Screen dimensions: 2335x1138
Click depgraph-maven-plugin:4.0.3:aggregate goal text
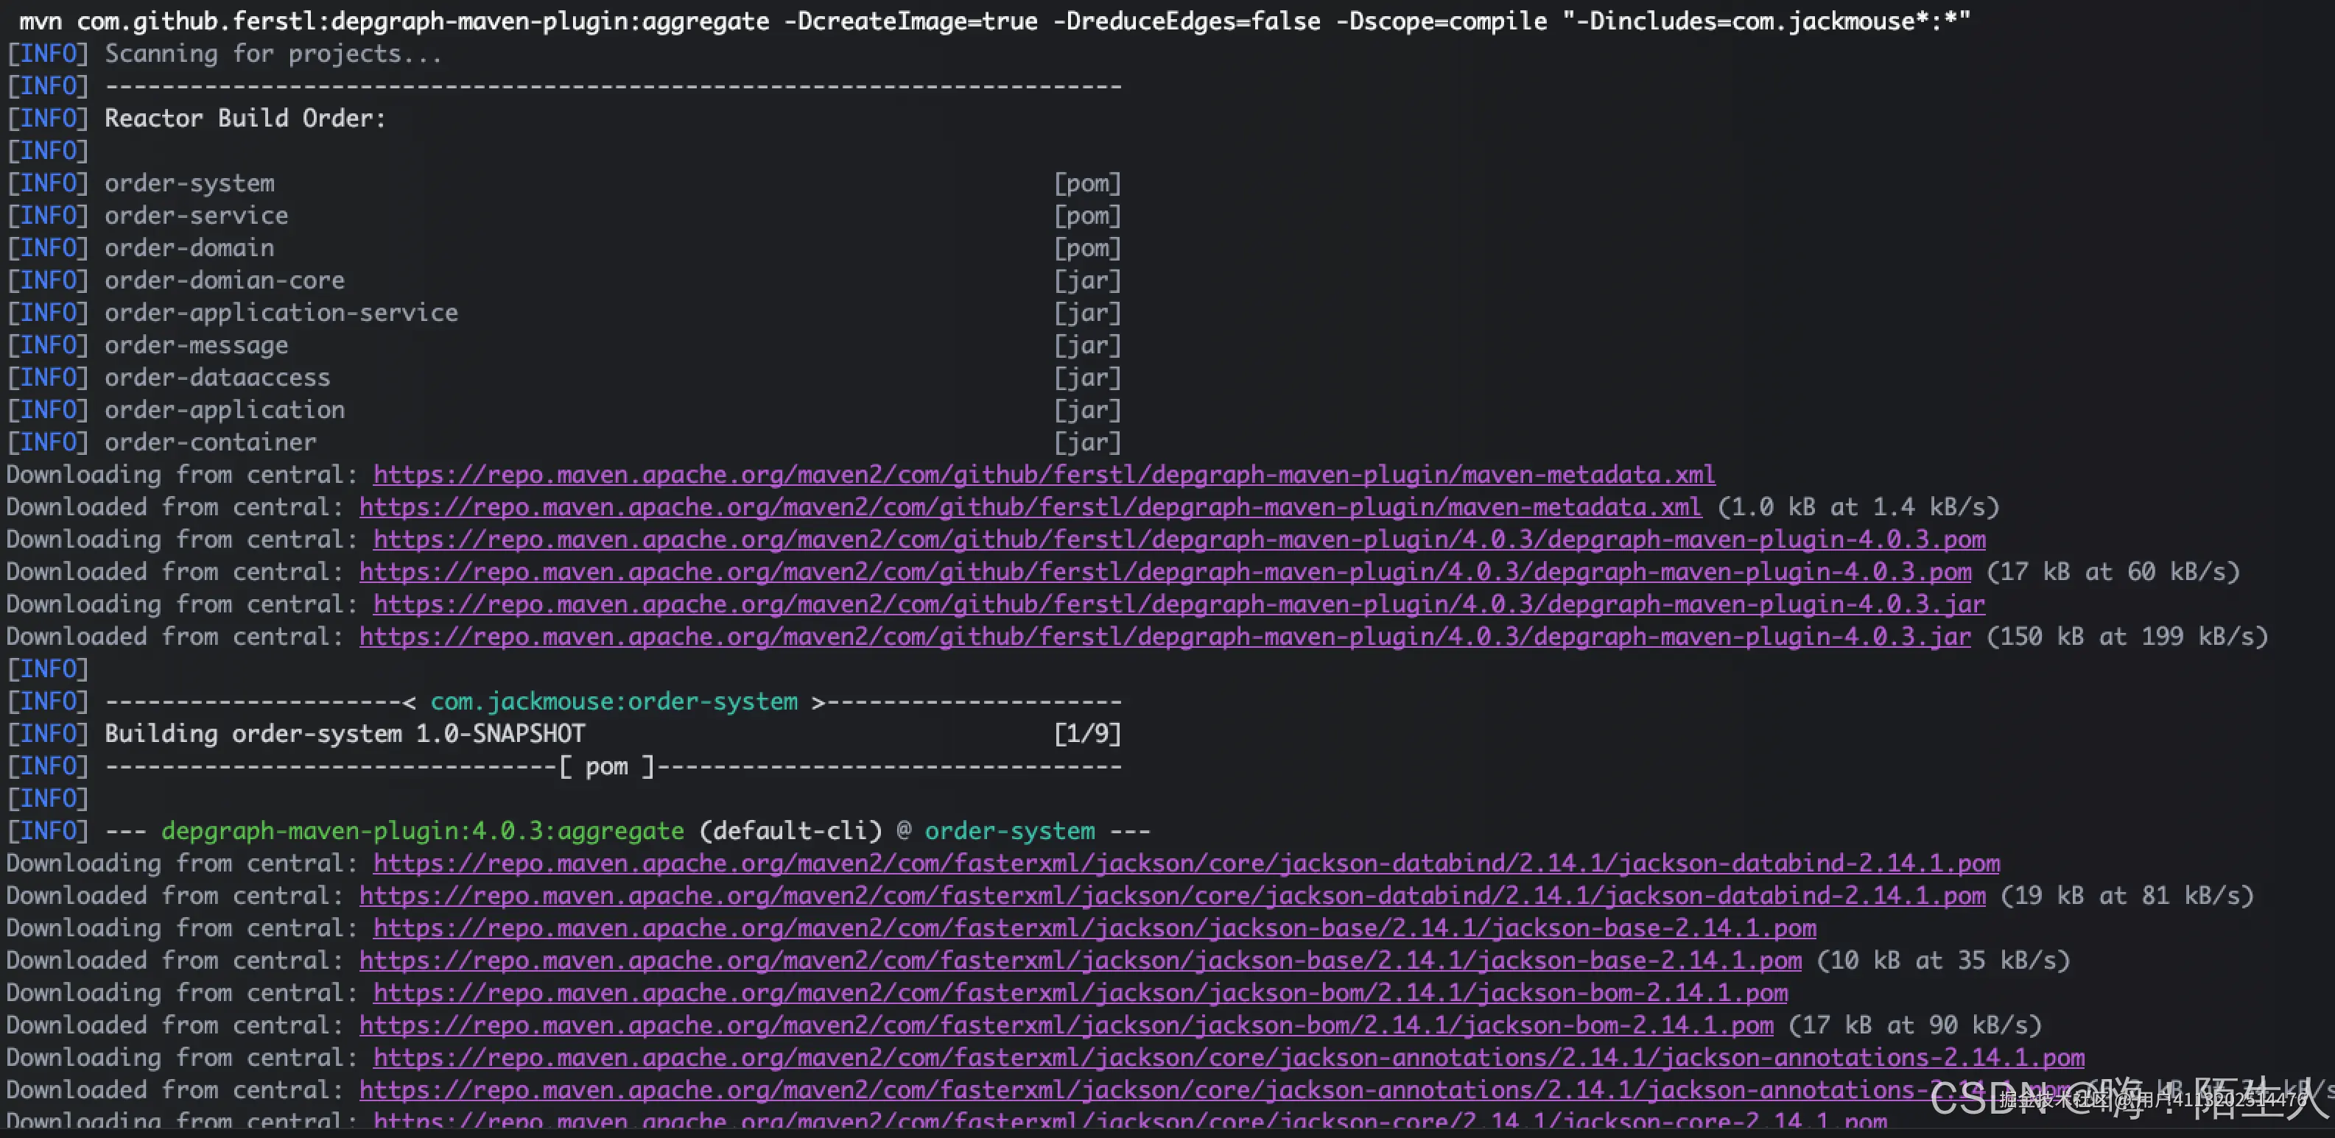point(422,832)
